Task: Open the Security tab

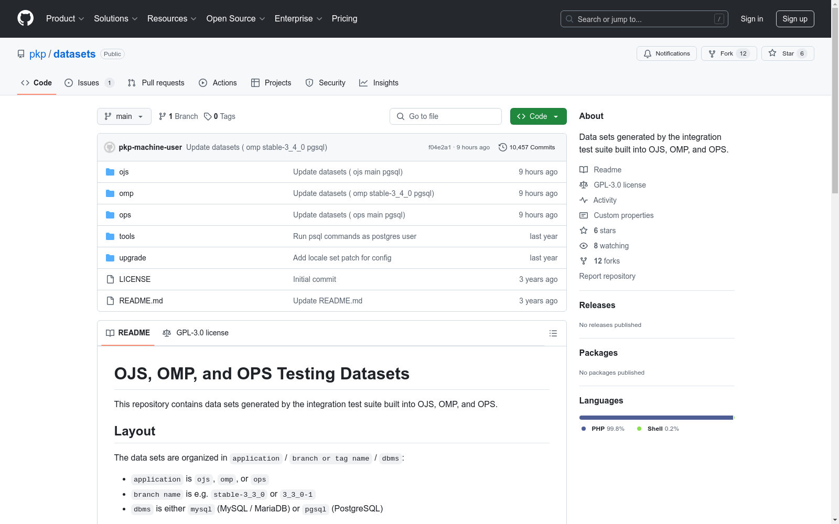Action: pyautogui.click(x=326, y=83)
